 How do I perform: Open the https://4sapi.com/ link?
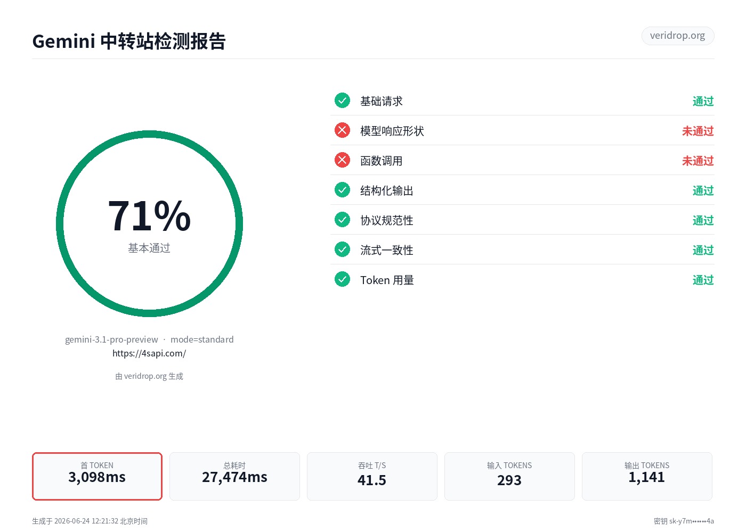(149, 353)
